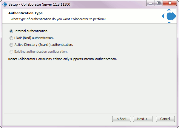Click the "Authentication Type" heading
The image size is (179, 128).
(25, 13)
